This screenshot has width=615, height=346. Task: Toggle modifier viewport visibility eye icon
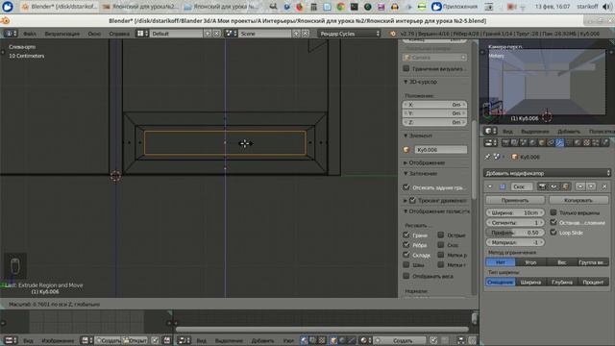(x=553, y=186)
